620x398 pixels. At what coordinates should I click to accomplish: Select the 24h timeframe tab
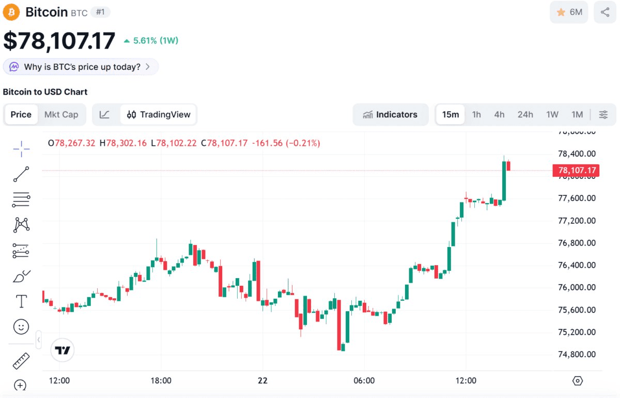tap(525, 114)
